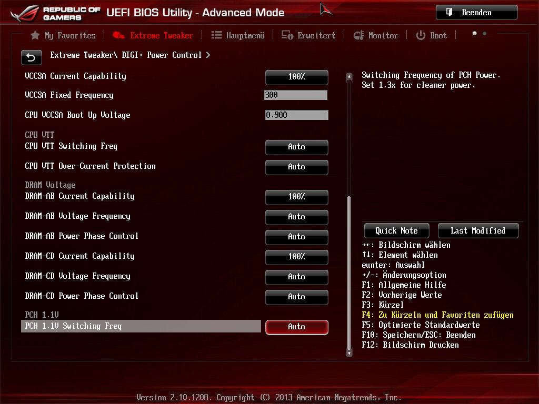
Task: Open PCH 1.1V Switching Freq Auto dropdown
Action: [x=297, y=326]
